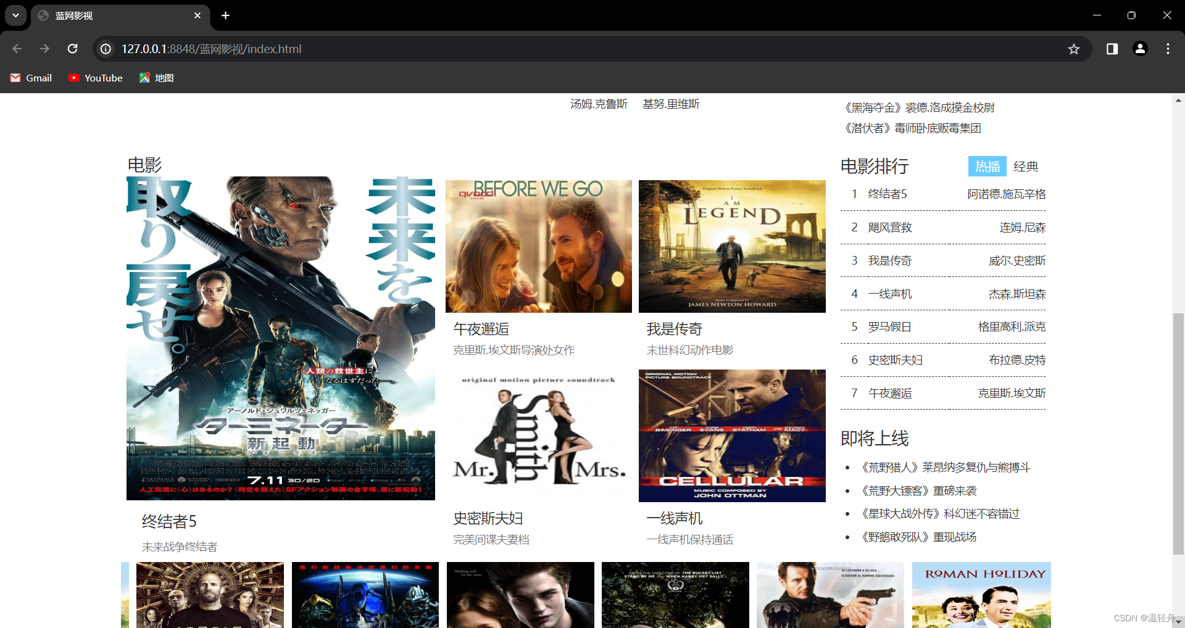Switch ranking to 经典 tab
The width and height of the screenshot is (1185, 628).
[1026, 166]
